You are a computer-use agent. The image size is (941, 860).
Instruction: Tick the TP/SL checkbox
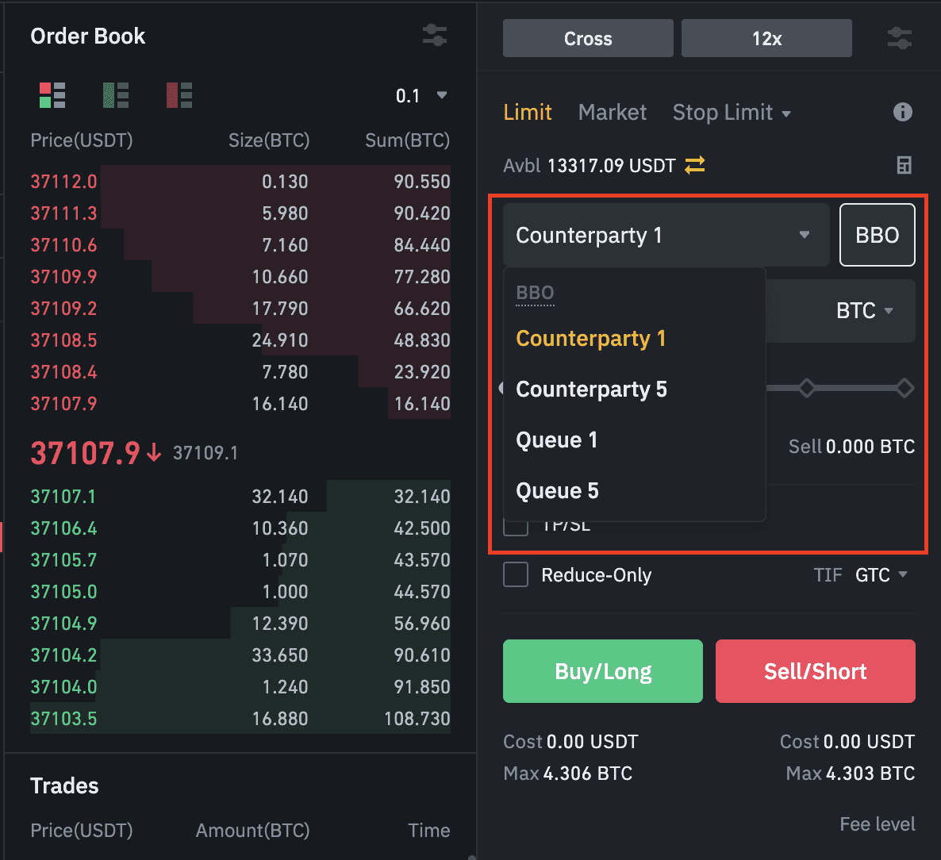(x=516, y=528)
